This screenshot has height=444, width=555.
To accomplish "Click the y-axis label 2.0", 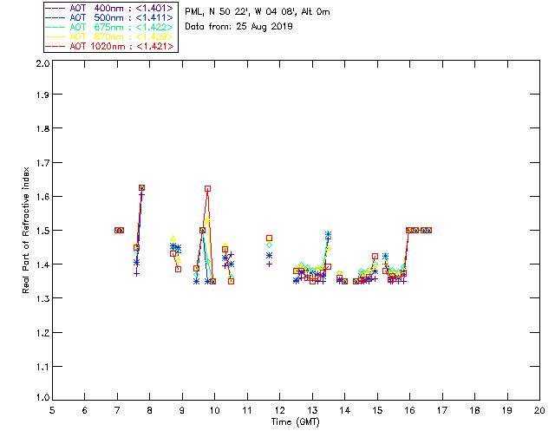I will 42,63.
